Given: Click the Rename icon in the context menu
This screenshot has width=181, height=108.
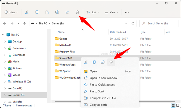Looking at the screenshot, I should (103, 62).
